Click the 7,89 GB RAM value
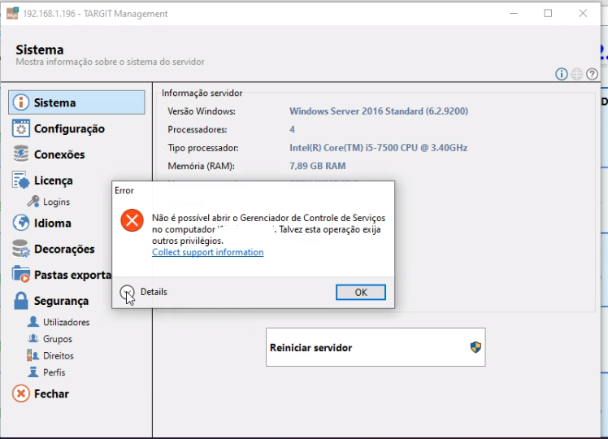The image size is (608, 439). pos(317,166)
